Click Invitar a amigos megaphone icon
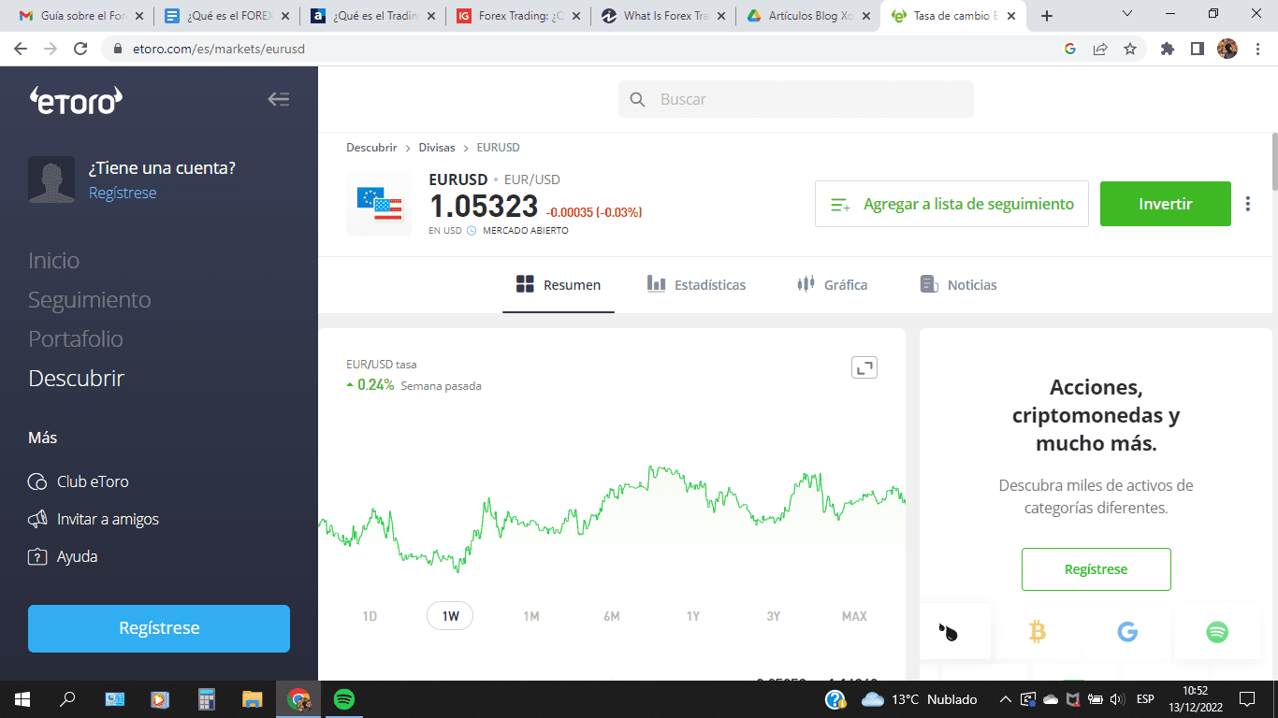Screen dimensions: 1278x718 37,519
